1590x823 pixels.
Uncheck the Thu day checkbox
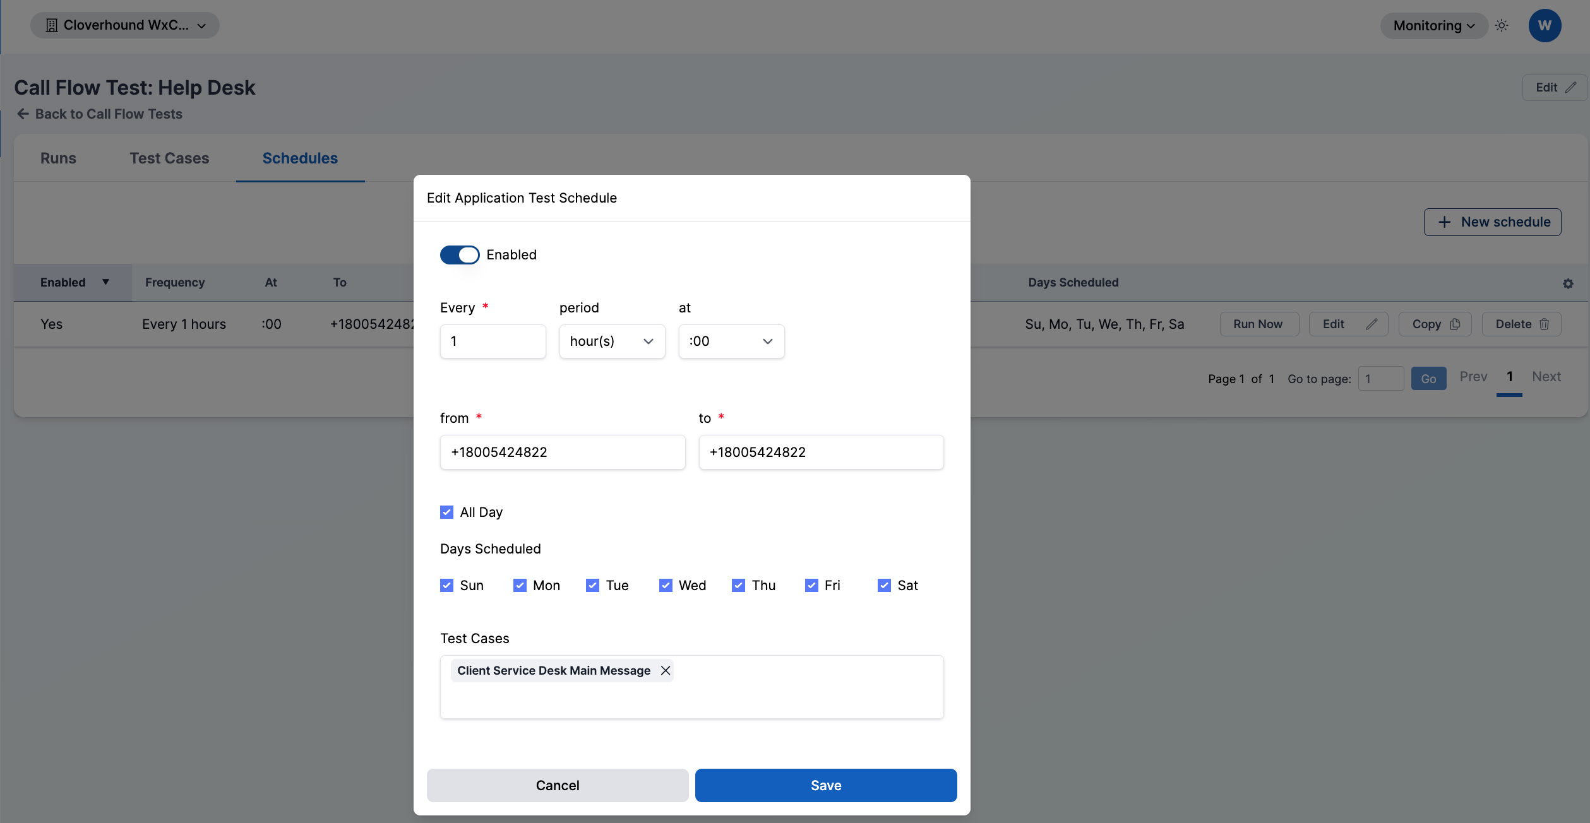coord(738,585)
